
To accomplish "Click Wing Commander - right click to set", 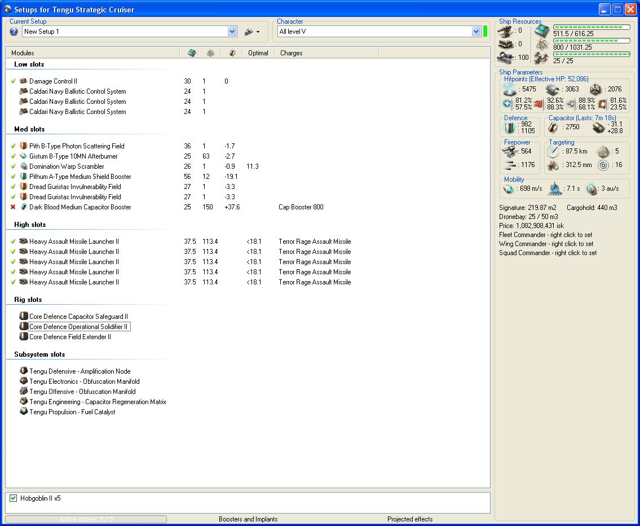I will 546,244.
